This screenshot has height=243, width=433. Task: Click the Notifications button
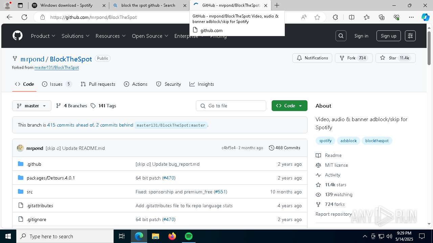pyautogui.click(x=312, y=58)
